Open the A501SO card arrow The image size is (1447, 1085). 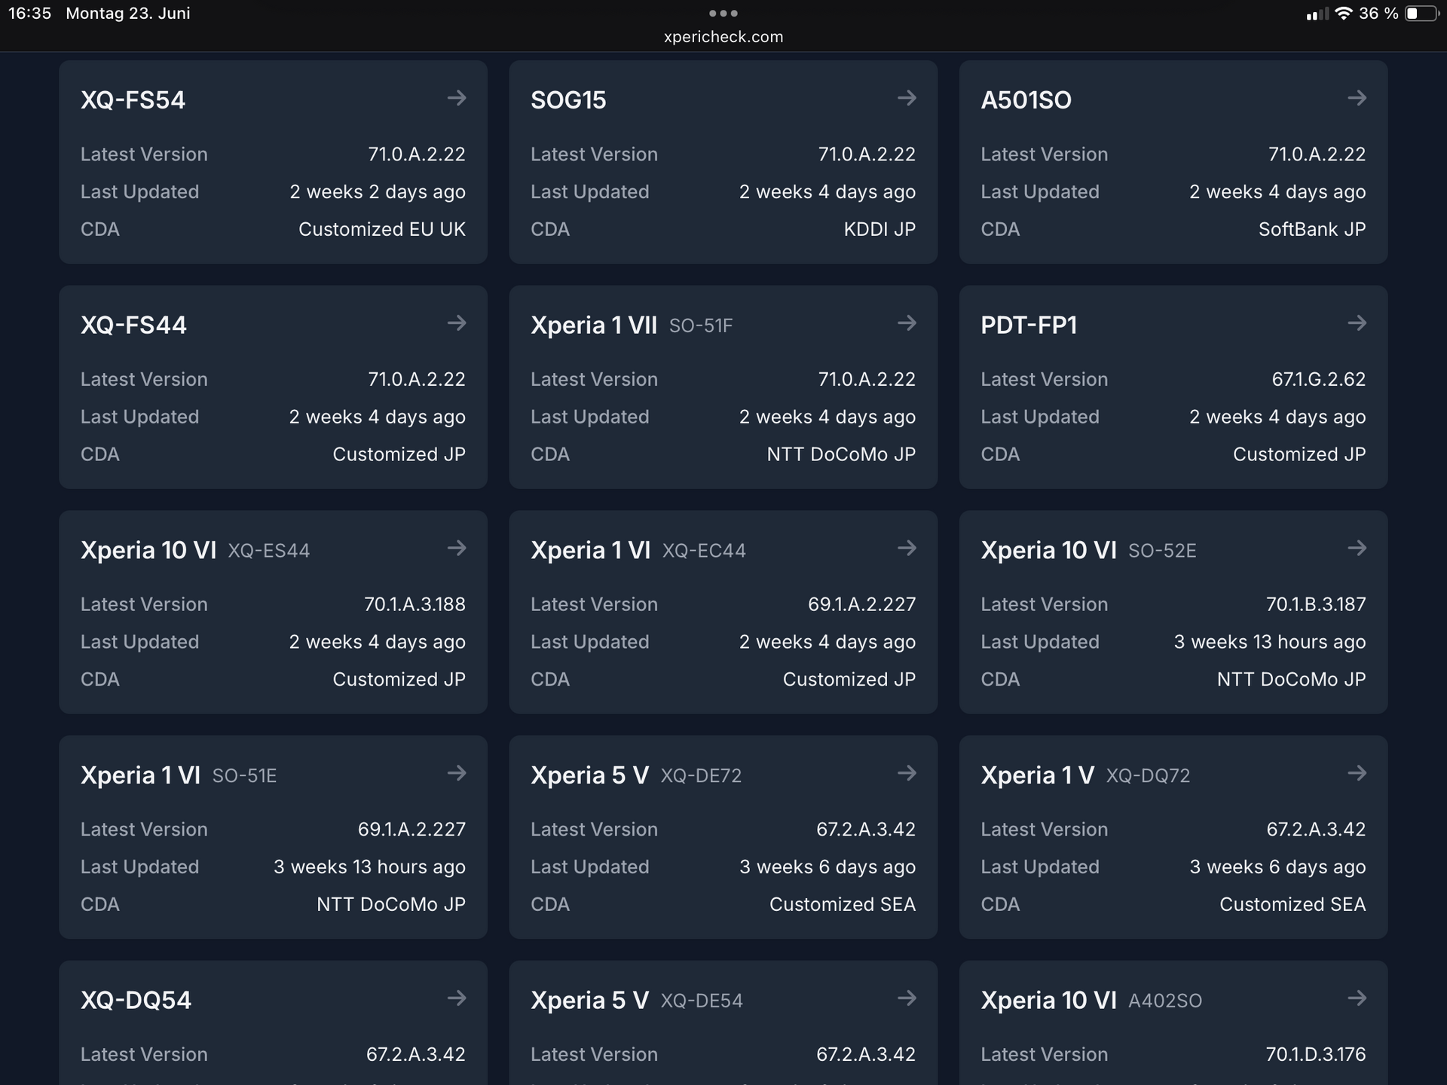[1357, 98]
